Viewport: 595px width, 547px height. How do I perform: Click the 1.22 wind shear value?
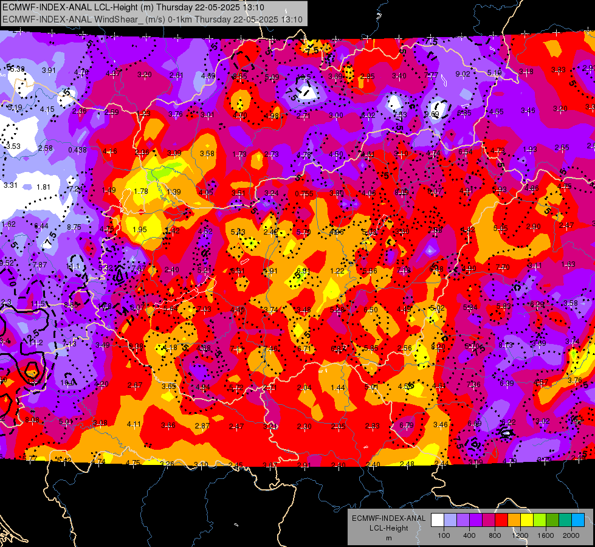point(337,271)
